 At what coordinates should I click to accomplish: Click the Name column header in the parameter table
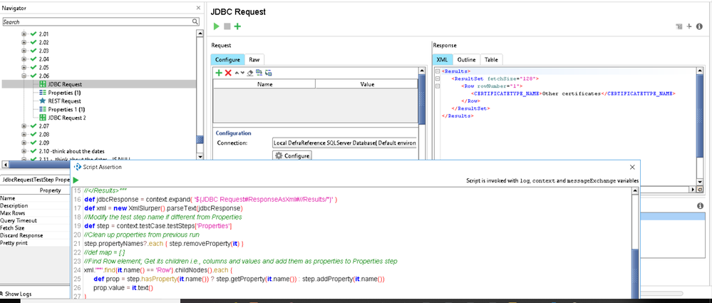264,84
